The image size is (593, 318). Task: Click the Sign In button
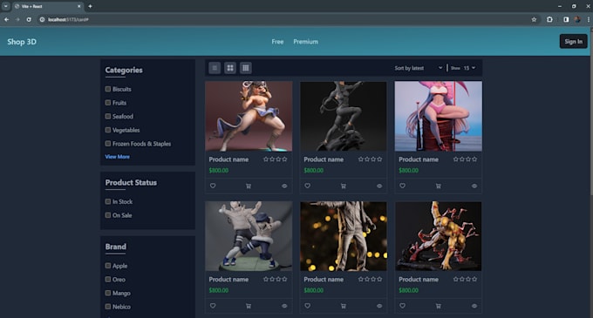[573, 42]
